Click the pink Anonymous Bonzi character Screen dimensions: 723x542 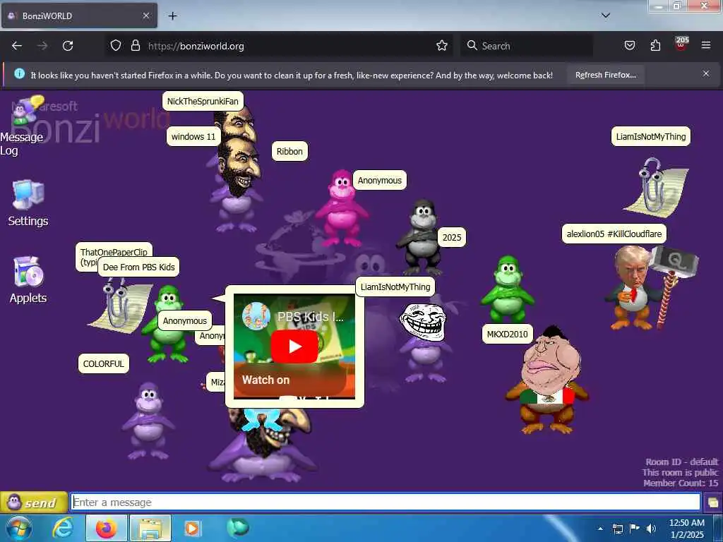point(342,208)
